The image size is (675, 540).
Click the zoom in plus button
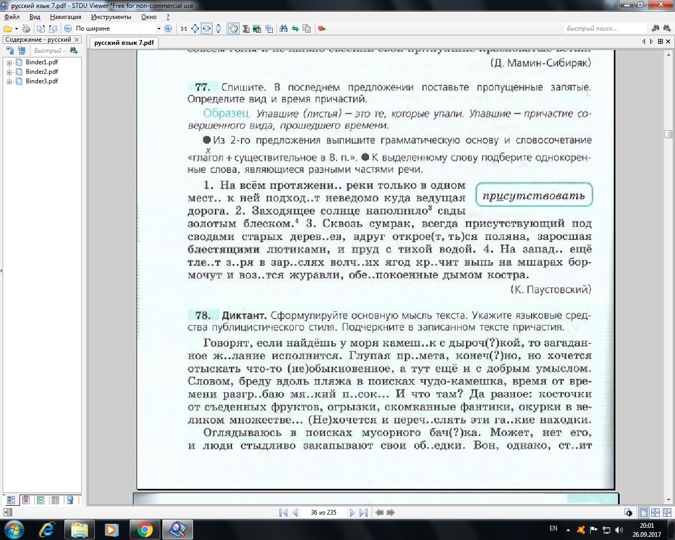point(168,28)
